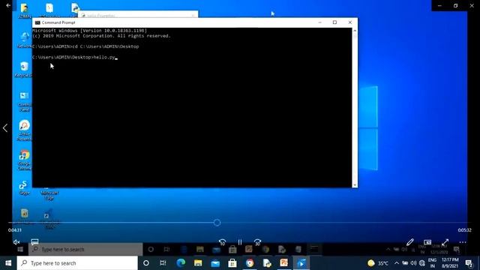Click the dimmed Start button in the recording
480x270 pixels.
pyautogui.click(x=20, y=250)
